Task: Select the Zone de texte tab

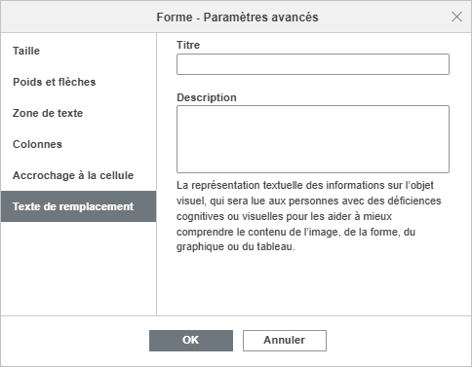Action: [x=78, y=113]
